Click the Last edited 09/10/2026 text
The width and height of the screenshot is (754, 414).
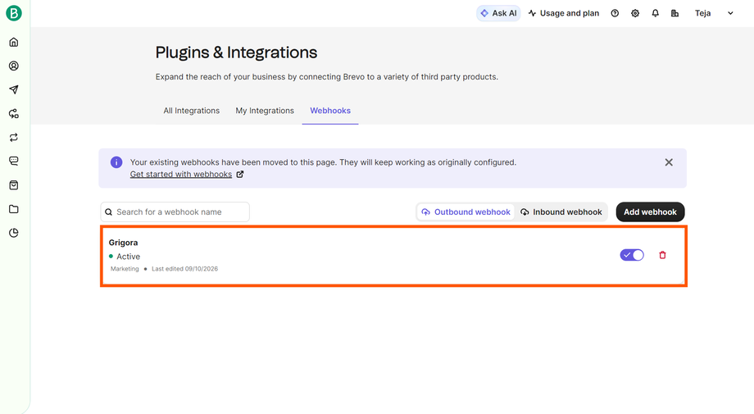(x=184, y=269)
